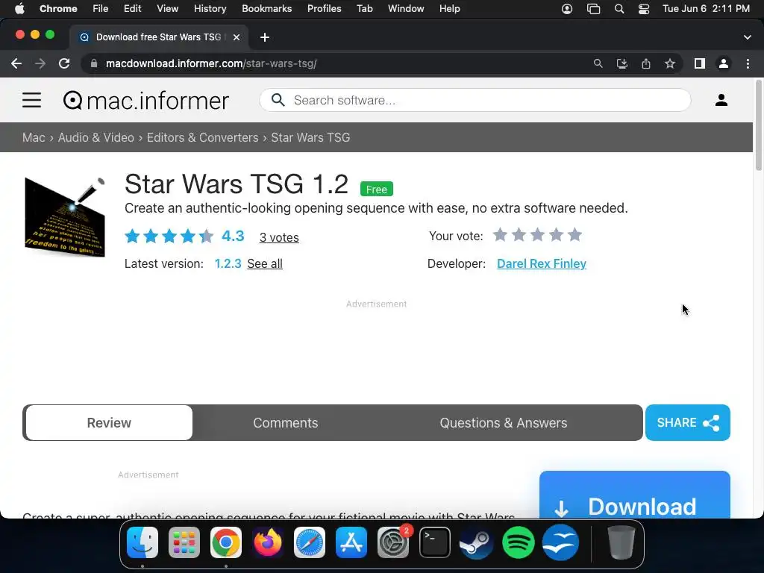Screen dimensions: 764x573
Task: Open the Darel Rex Finley developer link
Action: click(542, 264)
